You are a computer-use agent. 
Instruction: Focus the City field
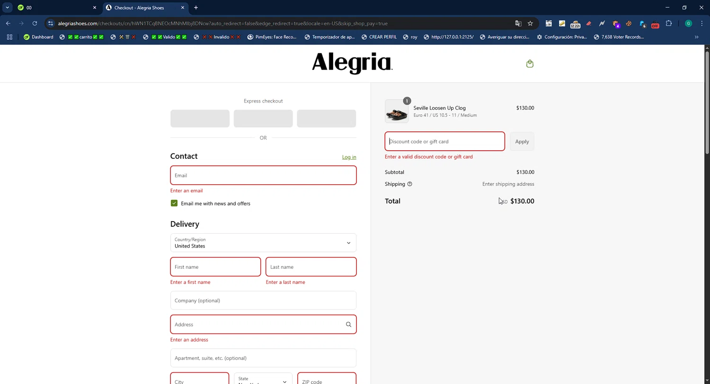click(200, 379)
